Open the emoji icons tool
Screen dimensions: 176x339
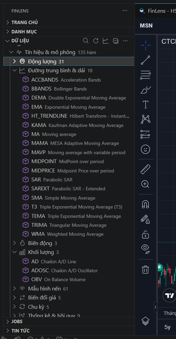(146, 149)
